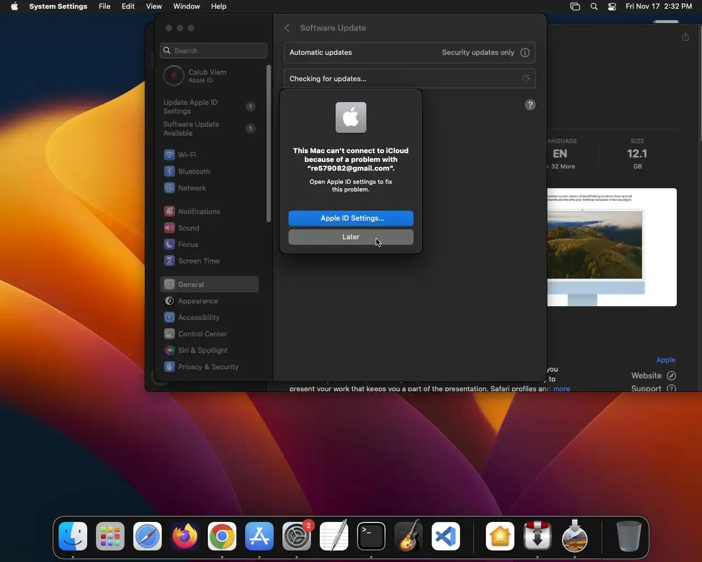The height and width of the screenshot is (562, 702).
Task: Click the Automatic updates info icon
Action: click(x=525, y=53)
